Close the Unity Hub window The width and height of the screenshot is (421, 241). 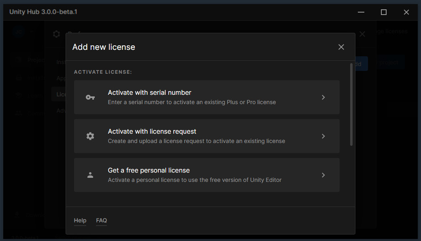[406, 12]
